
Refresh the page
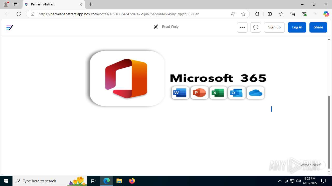pyautogui.click(x=19, y=14)
